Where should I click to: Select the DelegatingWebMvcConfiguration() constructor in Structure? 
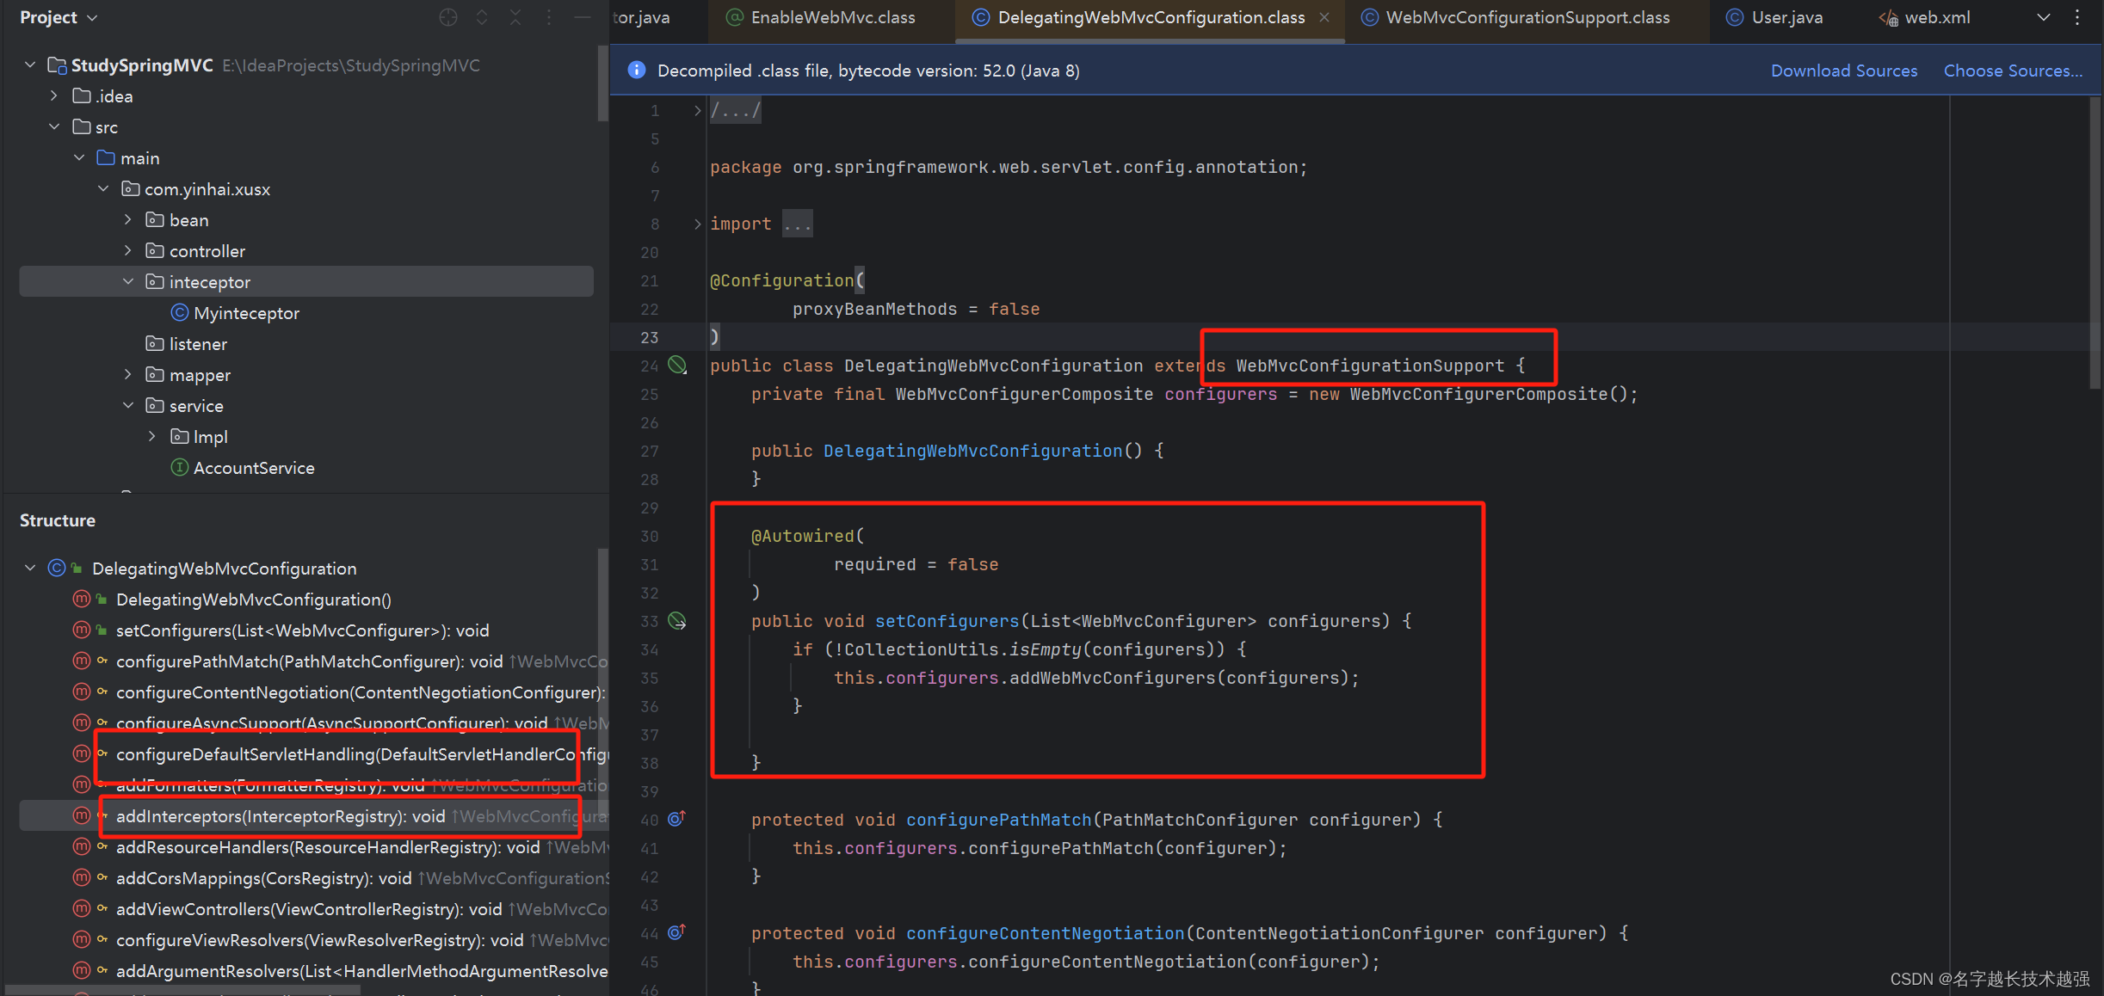click(254, 599)
